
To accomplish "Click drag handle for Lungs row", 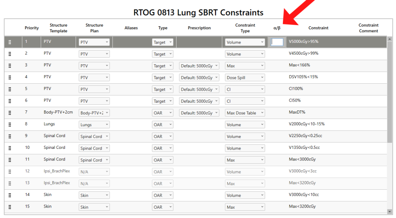I will (10, 125).
